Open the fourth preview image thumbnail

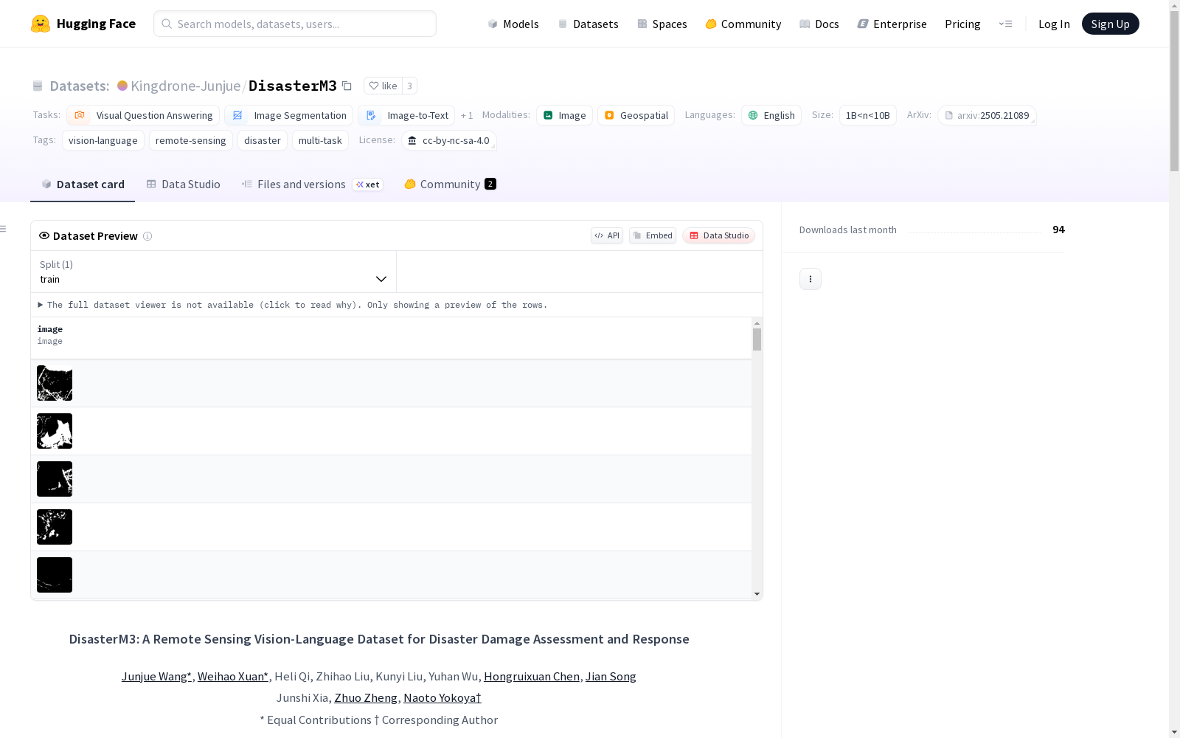pos(55,527)
